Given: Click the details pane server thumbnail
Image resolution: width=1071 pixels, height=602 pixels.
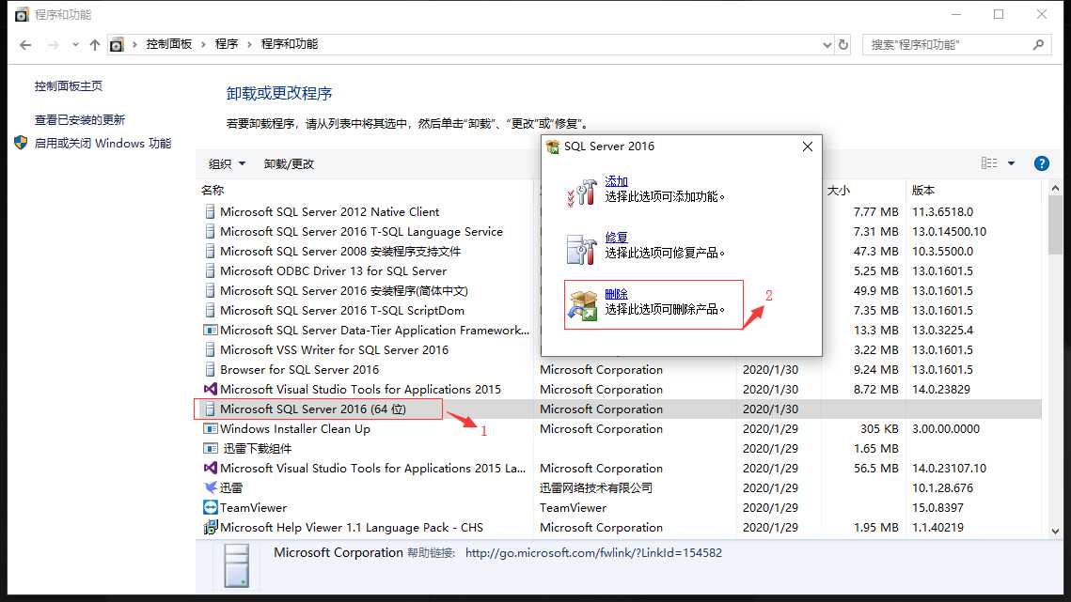Looking at the screenshot, I should (236, 565).
